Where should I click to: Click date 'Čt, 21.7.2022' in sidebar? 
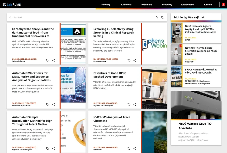[x=191, y=79]
